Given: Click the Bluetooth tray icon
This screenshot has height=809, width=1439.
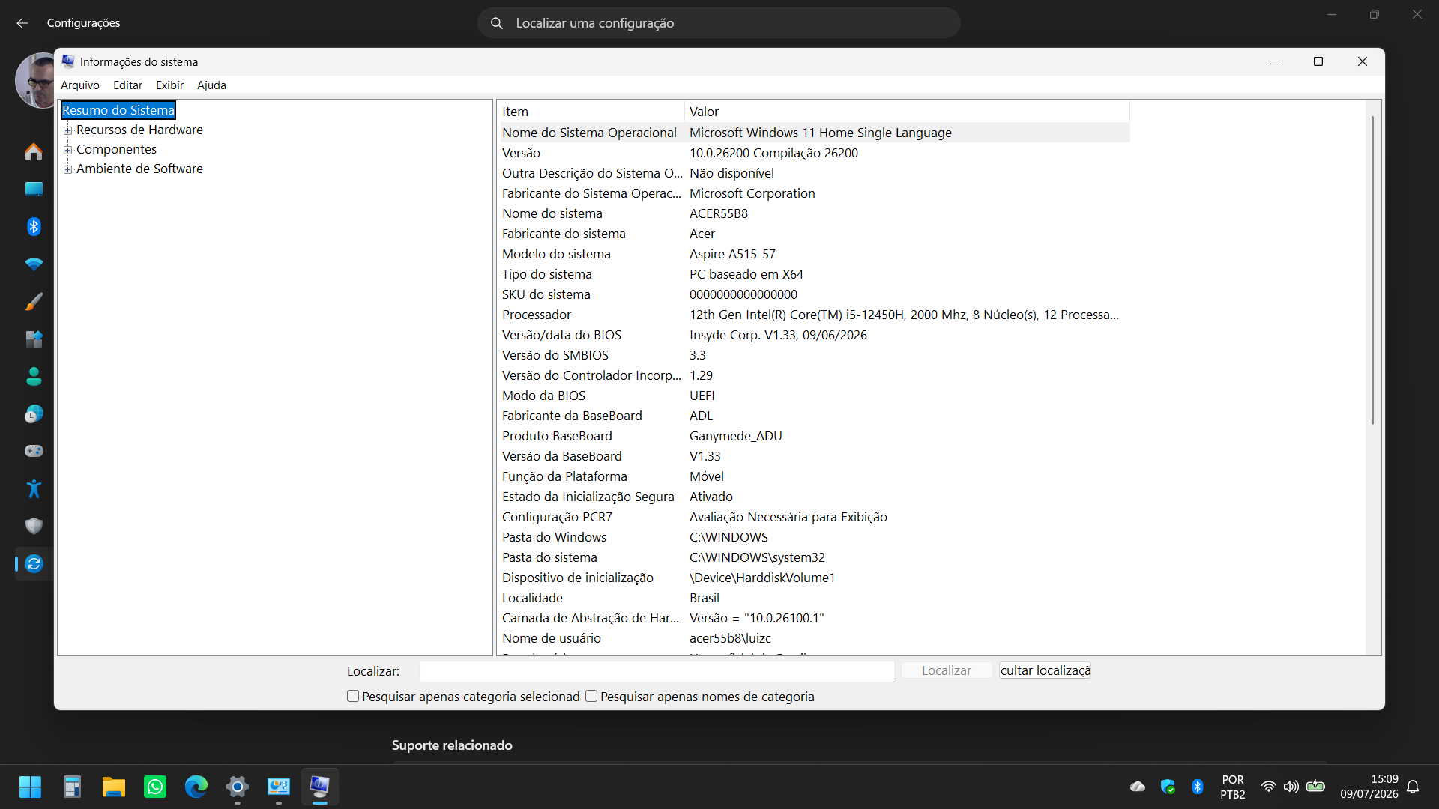Looking at the screenshot, I should click(x=1198, y=787).
